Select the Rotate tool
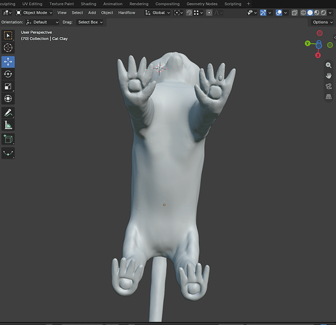The height and width of the screenshot is (325, 336). (8, 74)
